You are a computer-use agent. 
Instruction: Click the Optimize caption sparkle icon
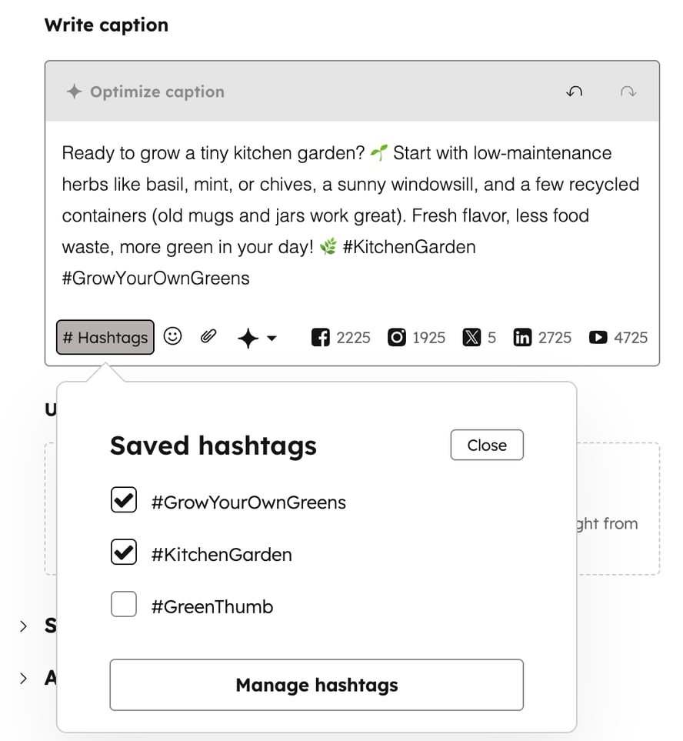click(74, 92)
